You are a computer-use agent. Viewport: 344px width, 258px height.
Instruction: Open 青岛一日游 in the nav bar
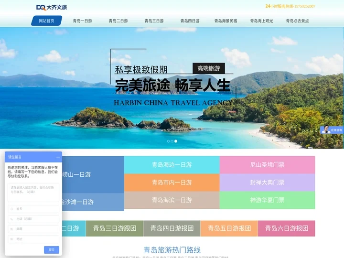point(82,21)
